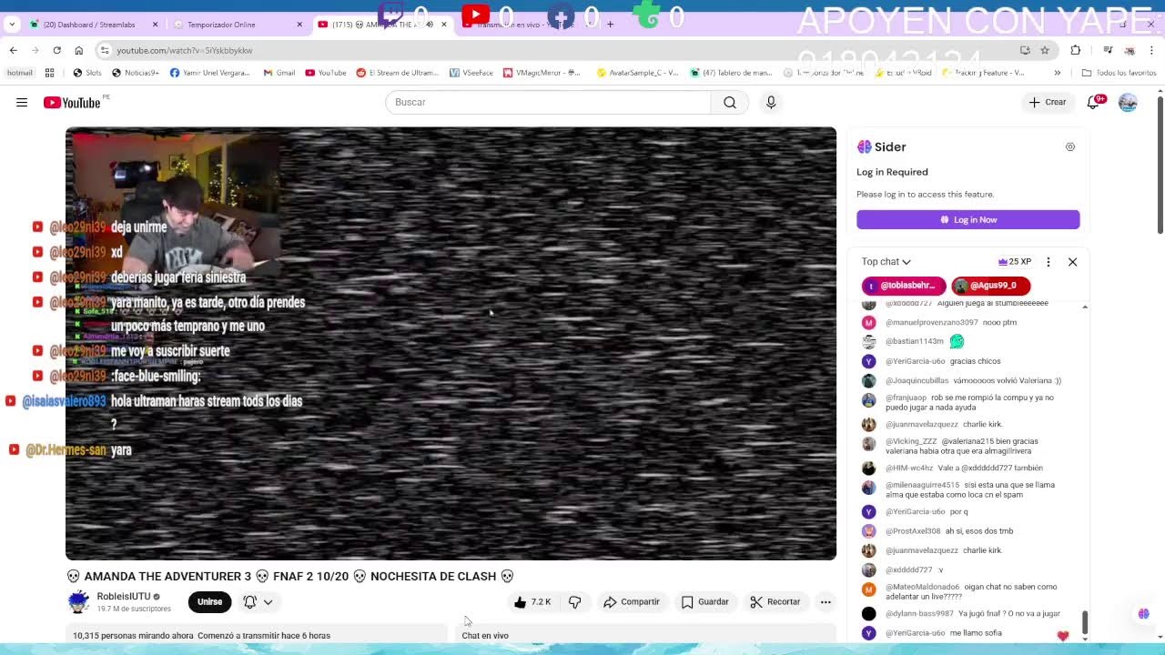The height and width of the screenshot is (655, 1165).
Task: Open the floating Sider brain icon
Action: tap(1144, 614)
